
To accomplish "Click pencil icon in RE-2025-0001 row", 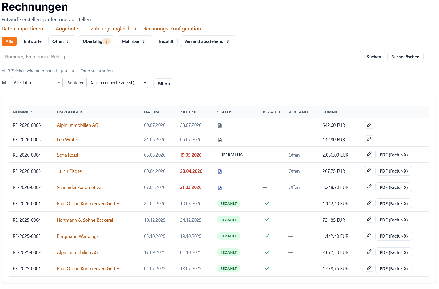I will click(369, 268).
